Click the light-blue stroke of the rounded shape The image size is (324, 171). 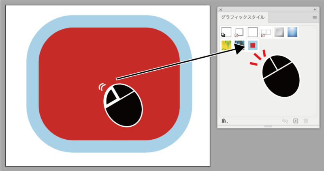[x=33, y=84]
